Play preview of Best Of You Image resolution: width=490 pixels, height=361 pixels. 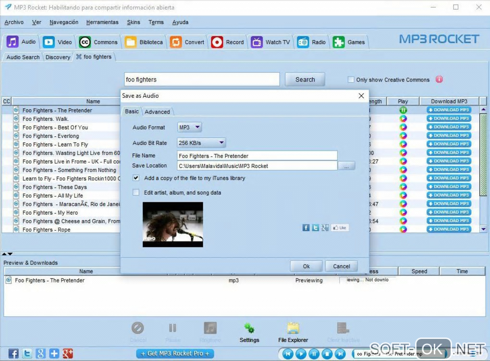click(403, 127)
